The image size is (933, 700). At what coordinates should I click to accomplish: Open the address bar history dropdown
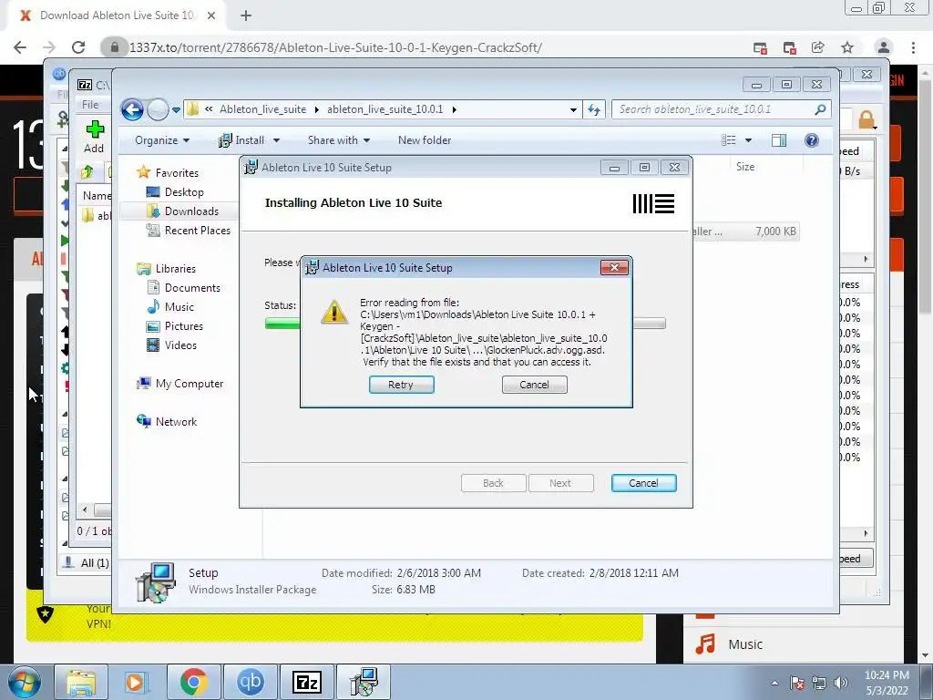pyautogui.click(x=572, y=109)
